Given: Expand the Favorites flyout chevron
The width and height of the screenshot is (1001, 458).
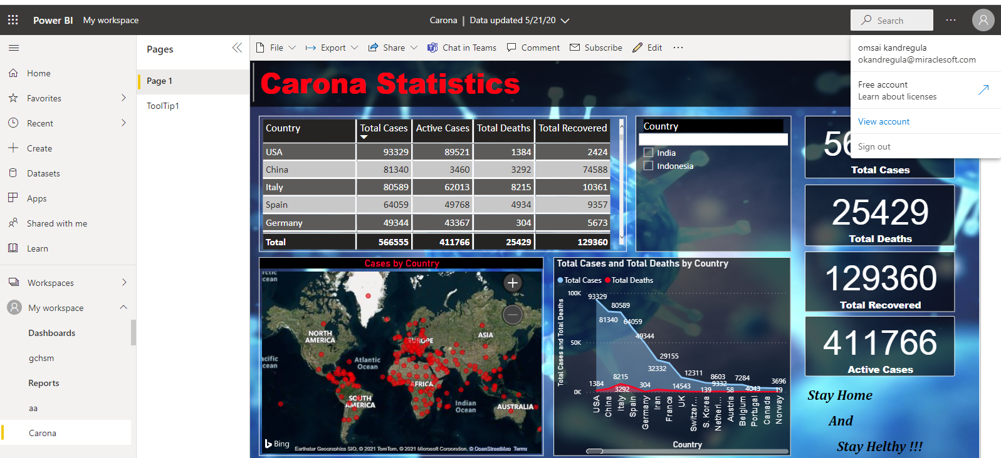Looking at the screenshot, I should 123,98.
